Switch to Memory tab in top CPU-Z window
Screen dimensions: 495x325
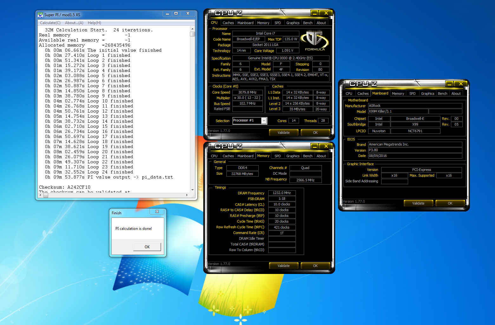(263, 23)
